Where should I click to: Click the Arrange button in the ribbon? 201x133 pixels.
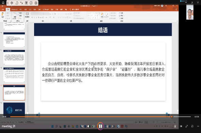pyautogui.click(x=102, y=15)
